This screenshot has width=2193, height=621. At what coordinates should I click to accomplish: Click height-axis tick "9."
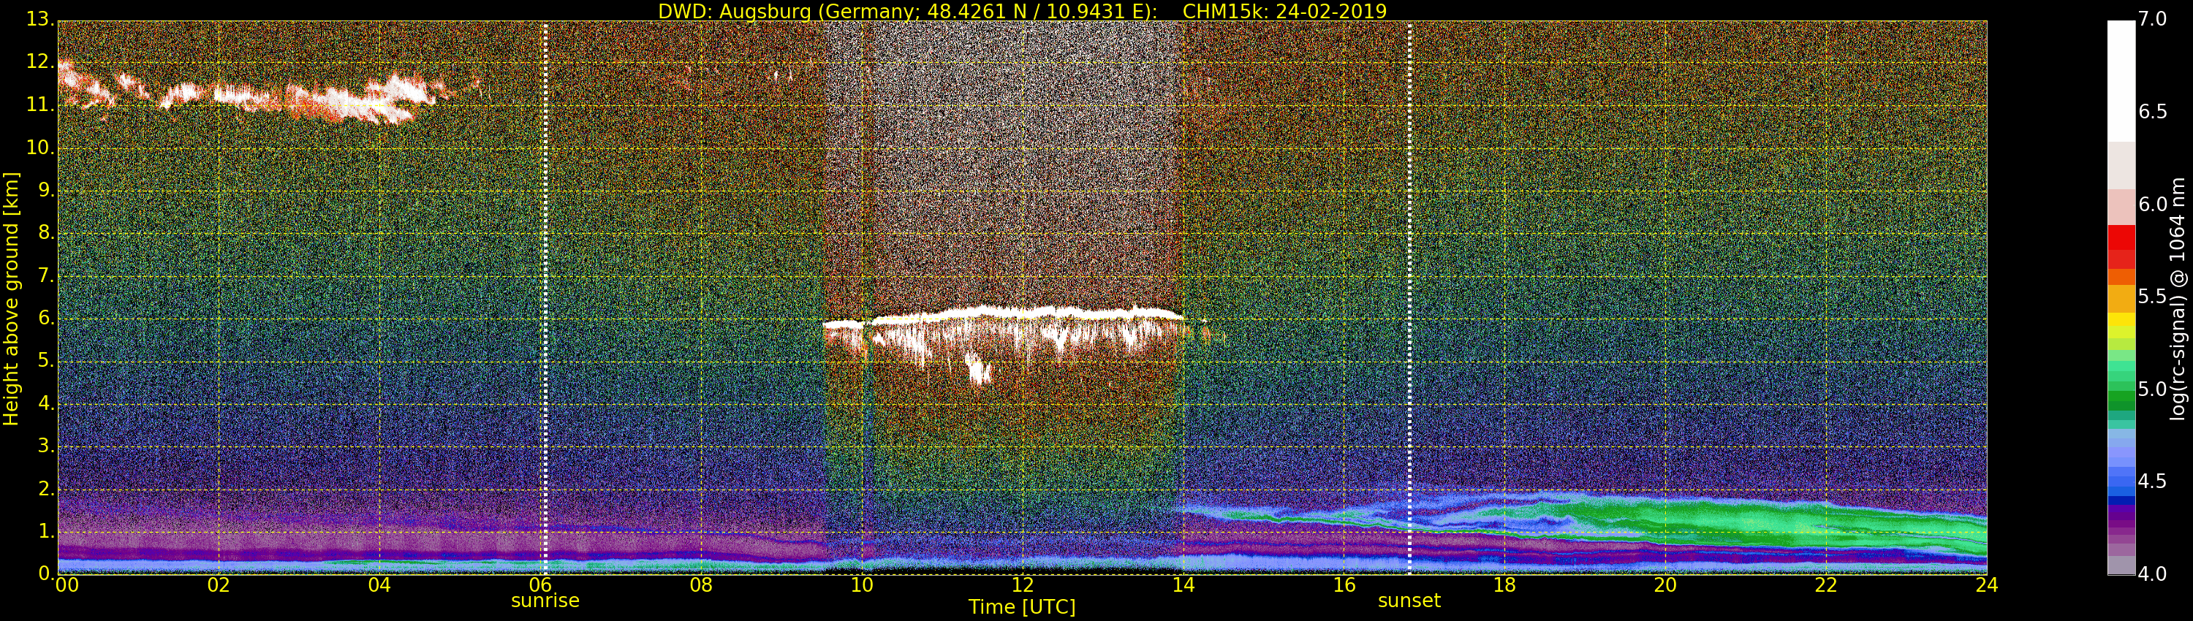[x=46, y=191]
